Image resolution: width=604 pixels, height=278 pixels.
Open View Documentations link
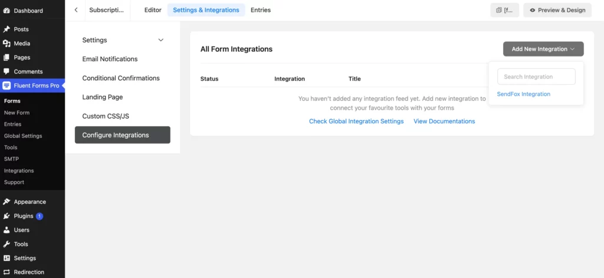coord(444,121)
